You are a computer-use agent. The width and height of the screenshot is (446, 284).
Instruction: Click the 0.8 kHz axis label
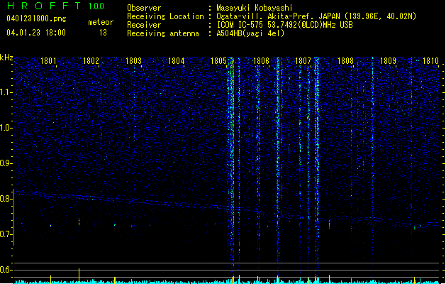(x=6, y=199)
